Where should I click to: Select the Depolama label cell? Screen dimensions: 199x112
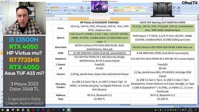click(x=61, y=59)
